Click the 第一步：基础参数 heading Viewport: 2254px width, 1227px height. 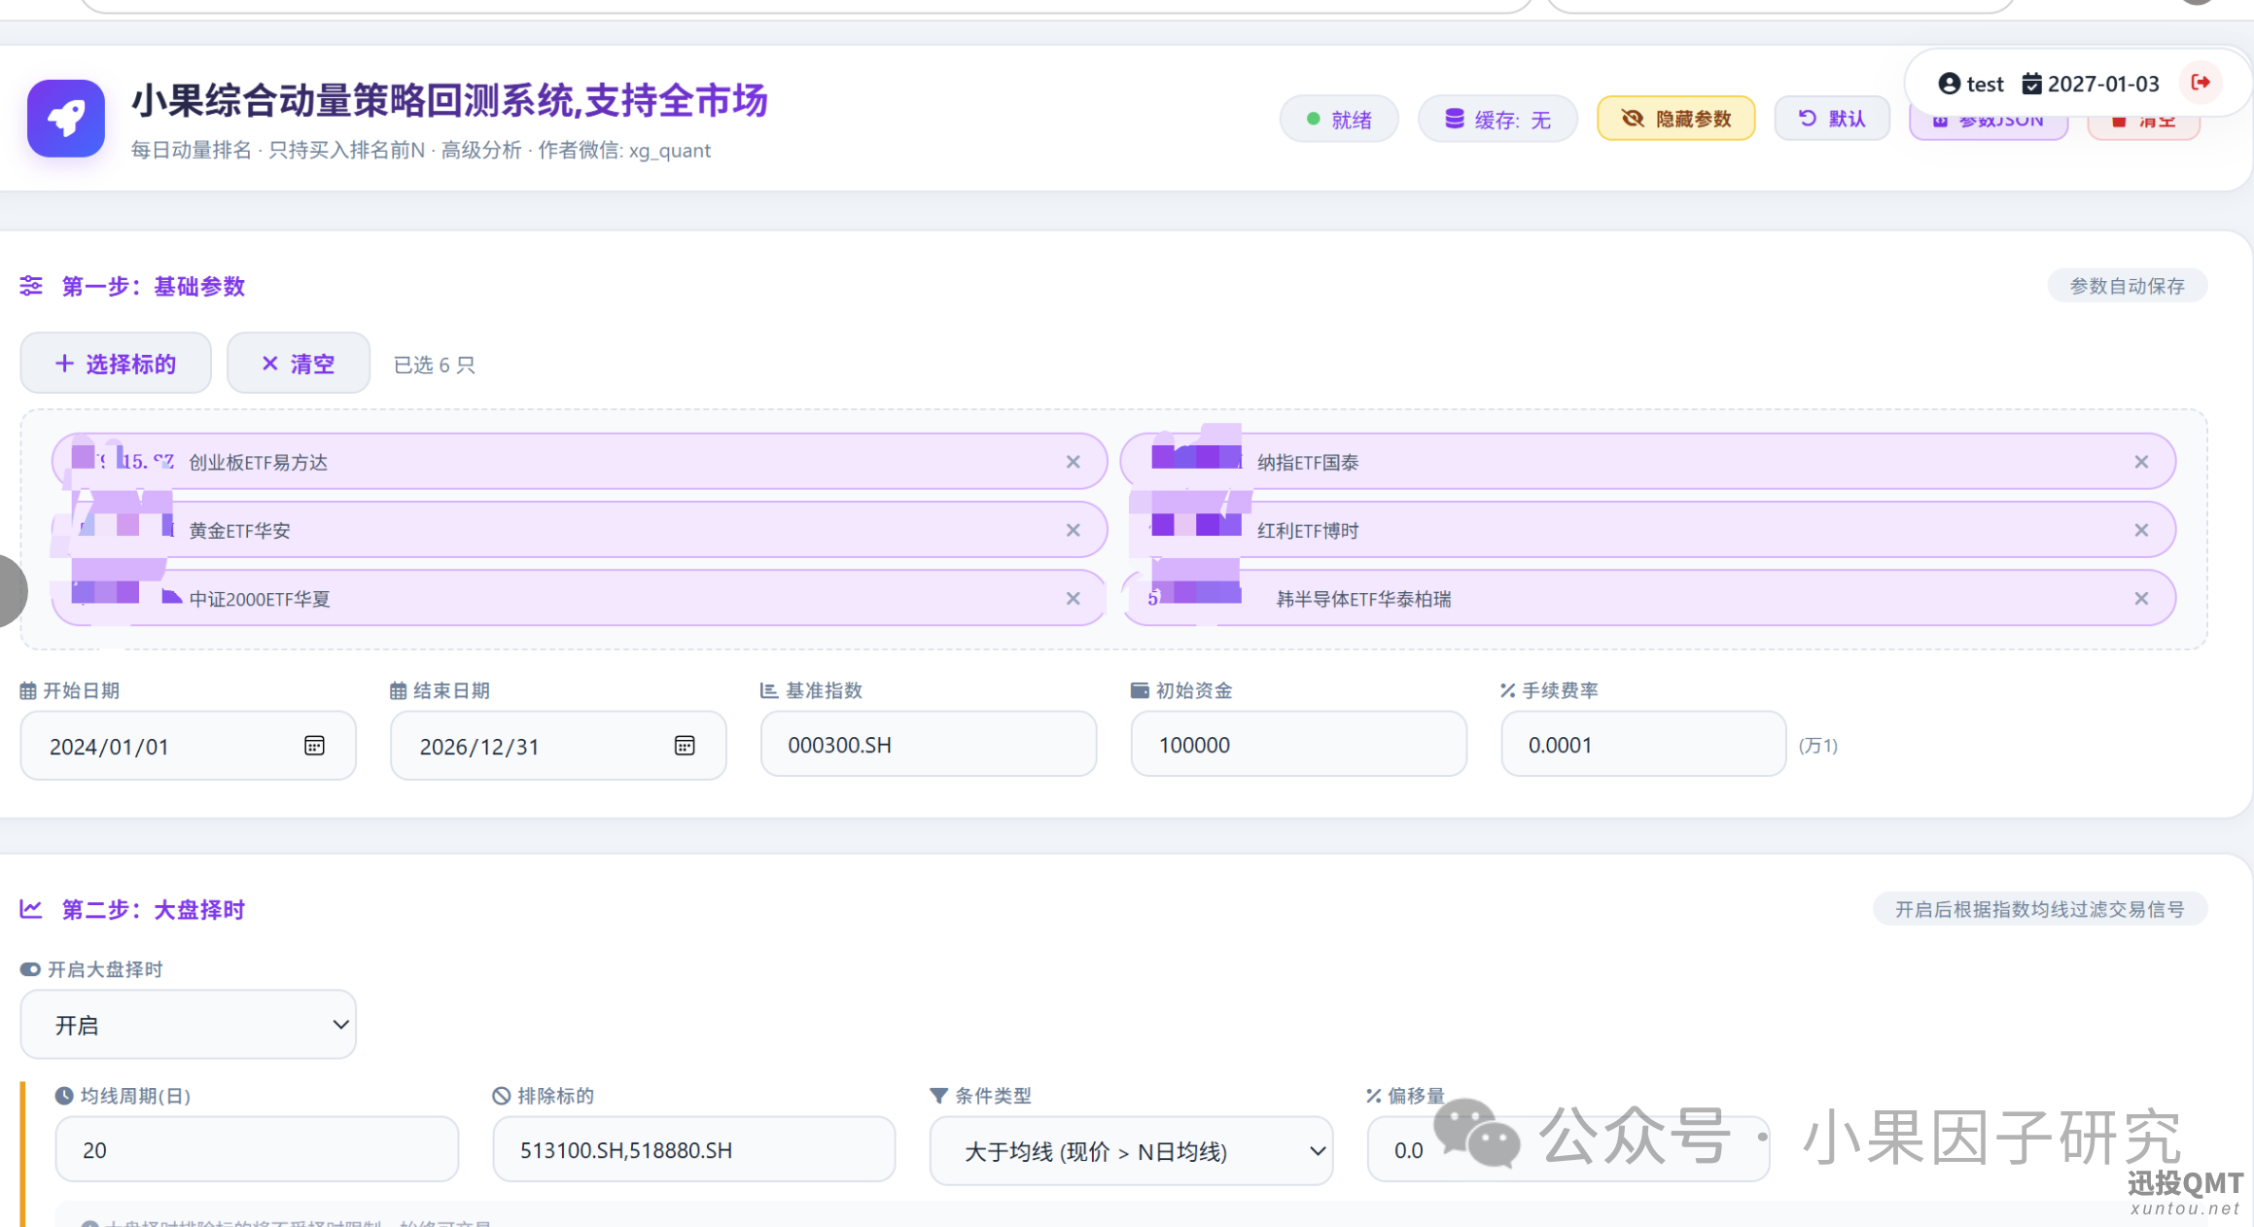pyautogui.click(x=154, y=287)
